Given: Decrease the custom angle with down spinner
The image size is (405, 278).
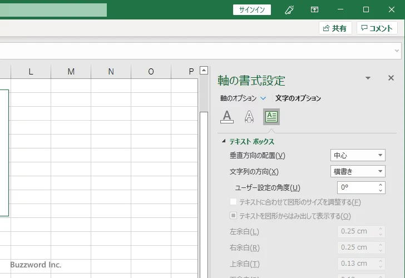Looking at the screenshot, I should point(381,190).
